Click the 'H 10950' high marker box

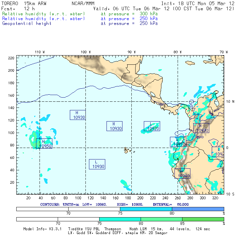point(44,144)
